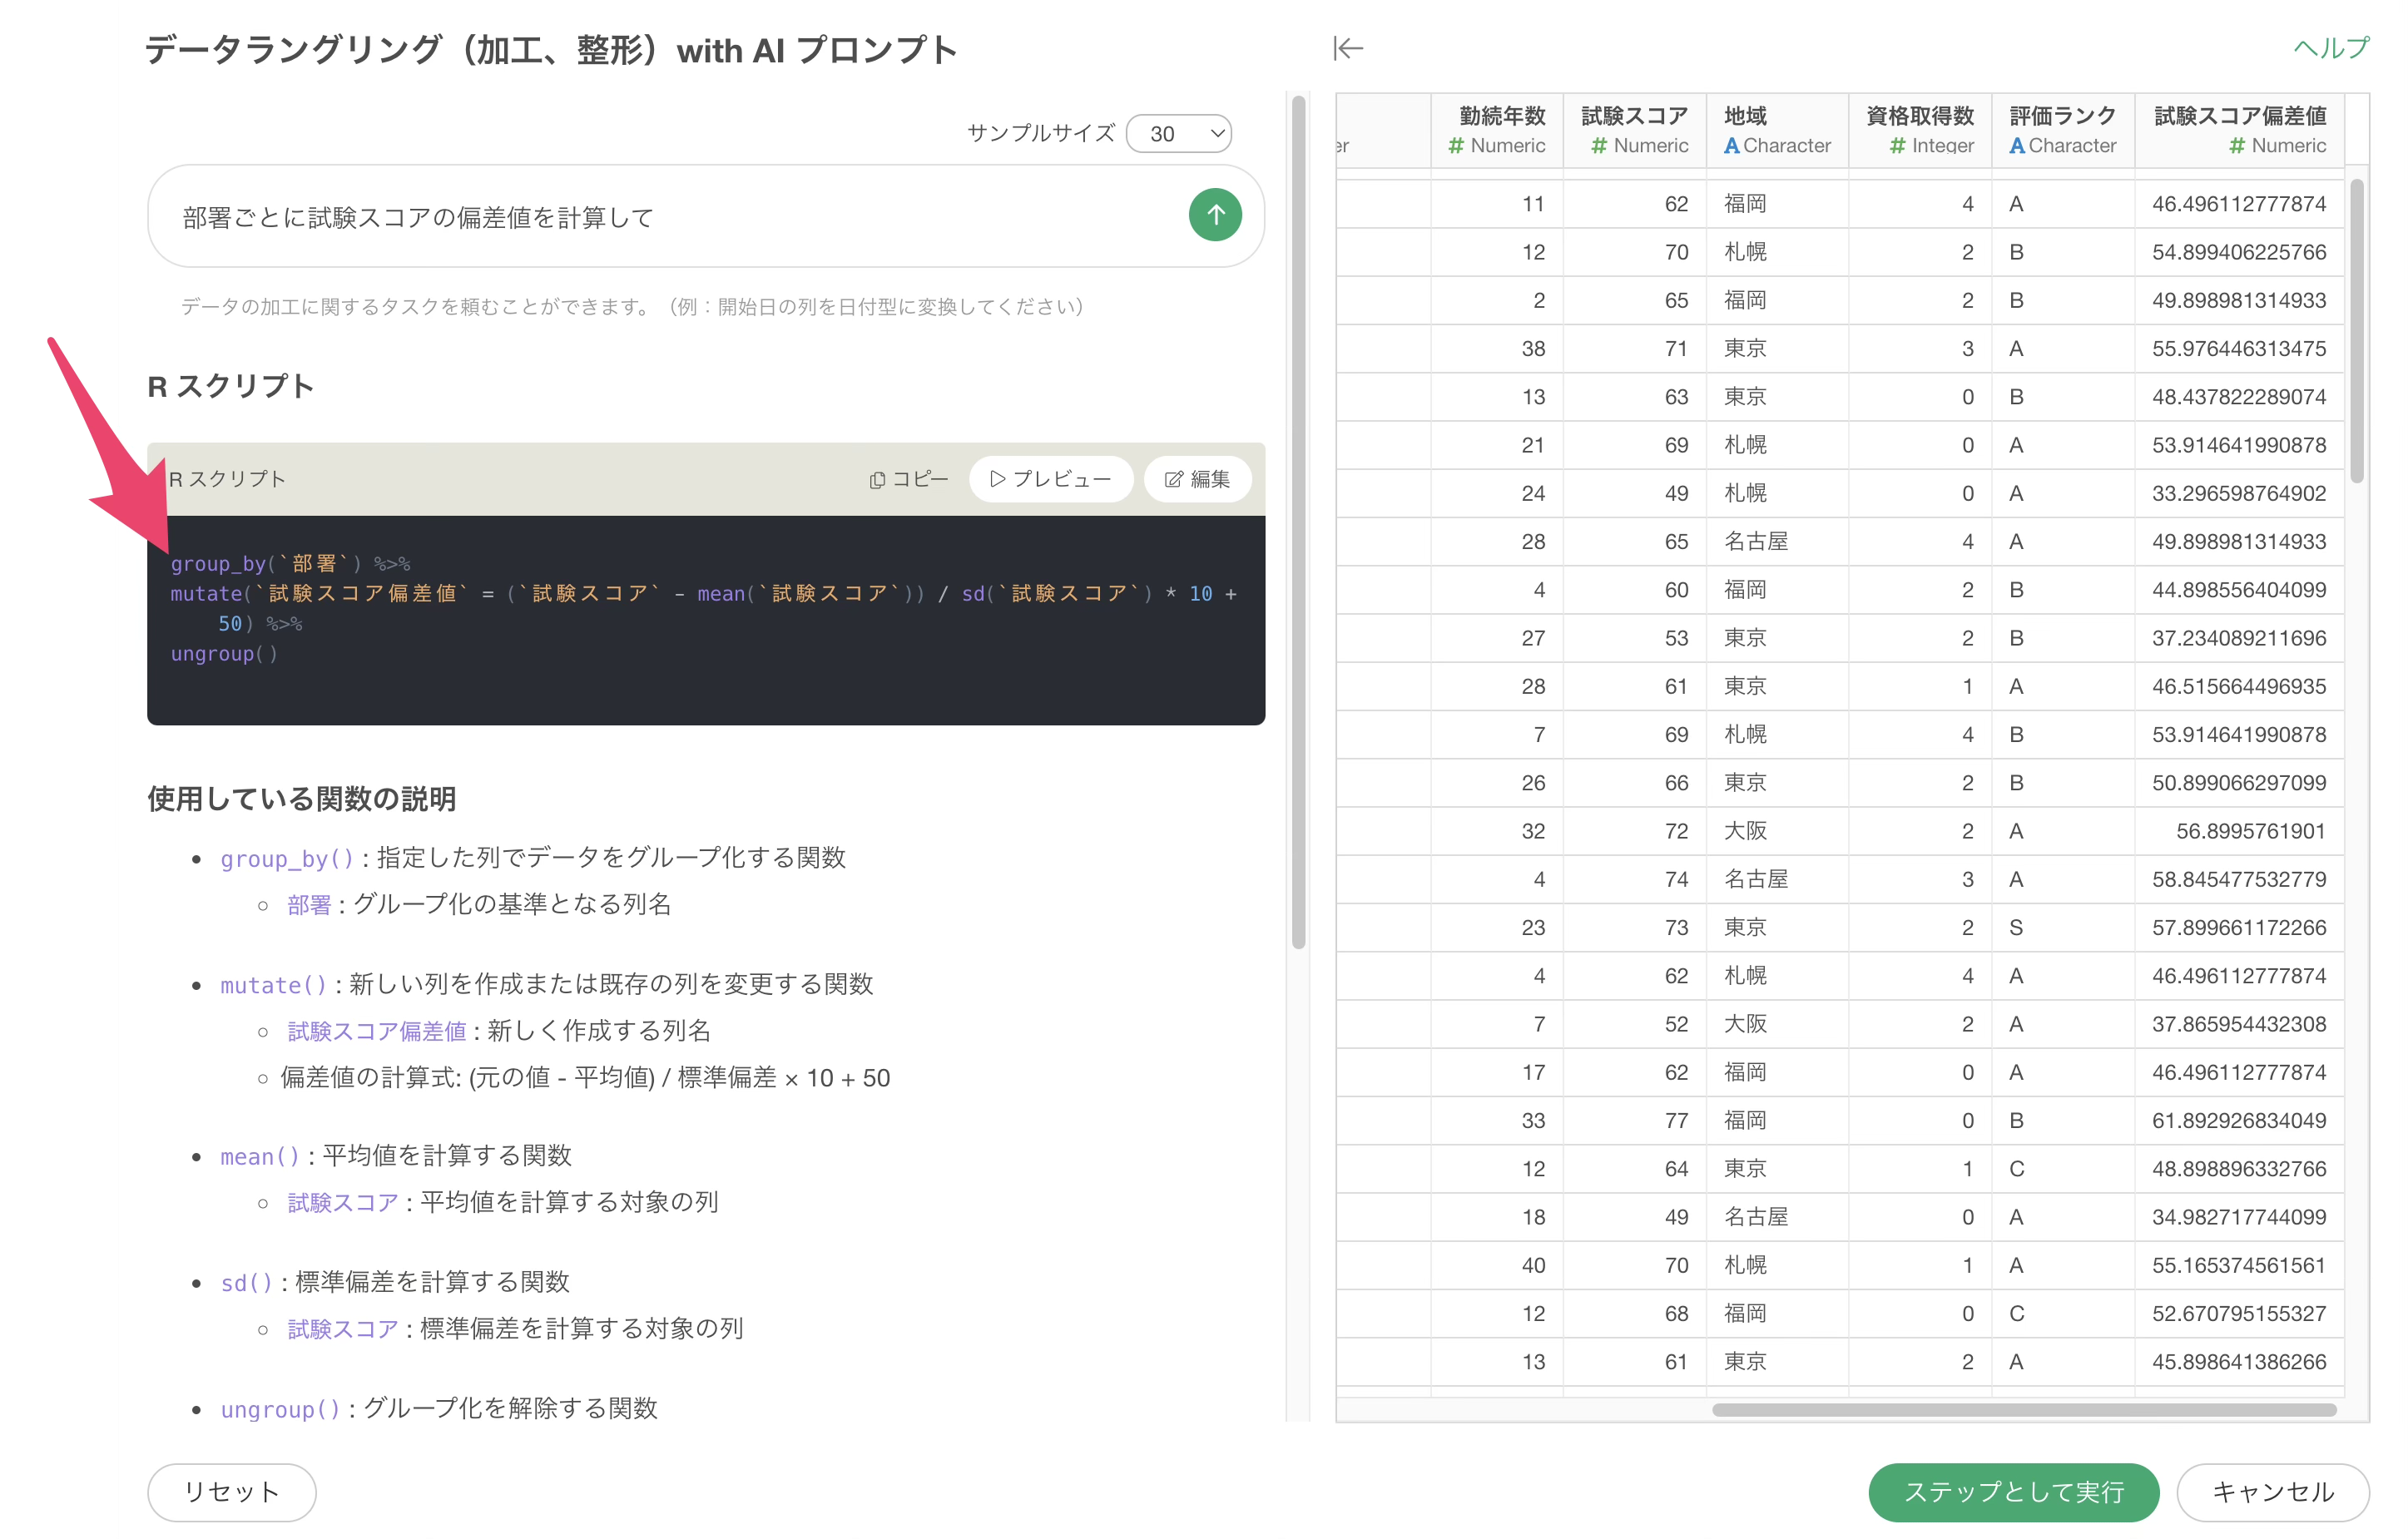Click the リセット button
The image size is (2408, 1539).
coord(231,1492)
